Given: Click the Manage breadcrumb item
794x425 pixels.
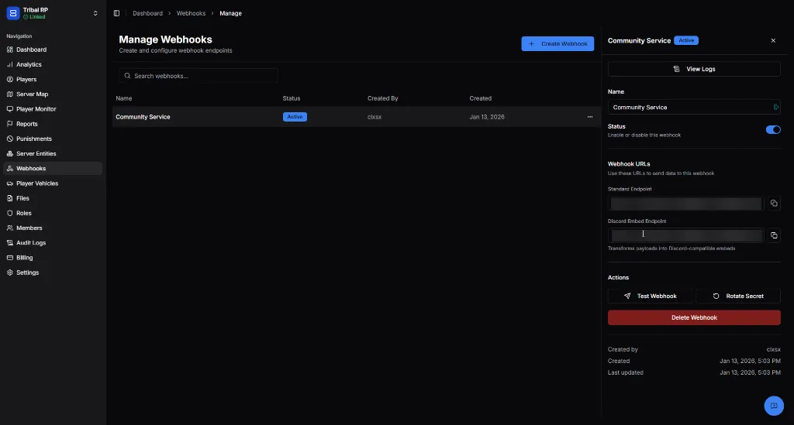Looking at the screenshot, I should point(230,13).
